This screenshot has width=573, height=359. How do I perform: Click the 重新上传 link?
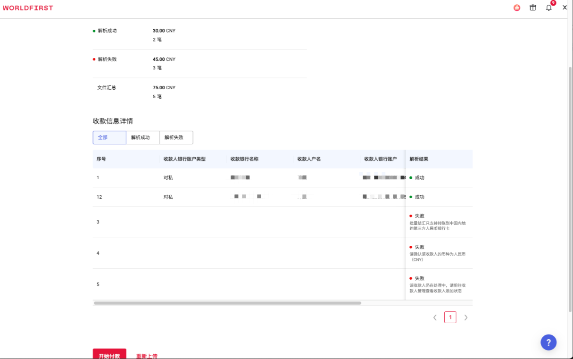click(x=147, y=355)
